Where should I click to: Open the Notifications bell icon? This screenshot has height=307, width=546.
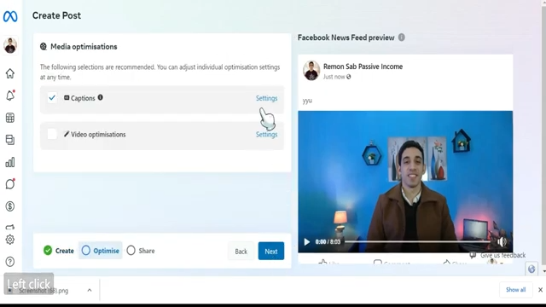pyautogui.click(x=10, y=96)
